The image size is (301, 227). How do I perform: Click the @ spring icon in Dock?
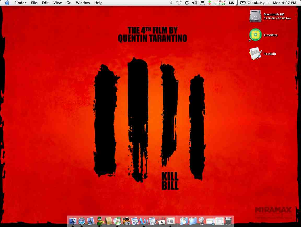coord(201,221)
